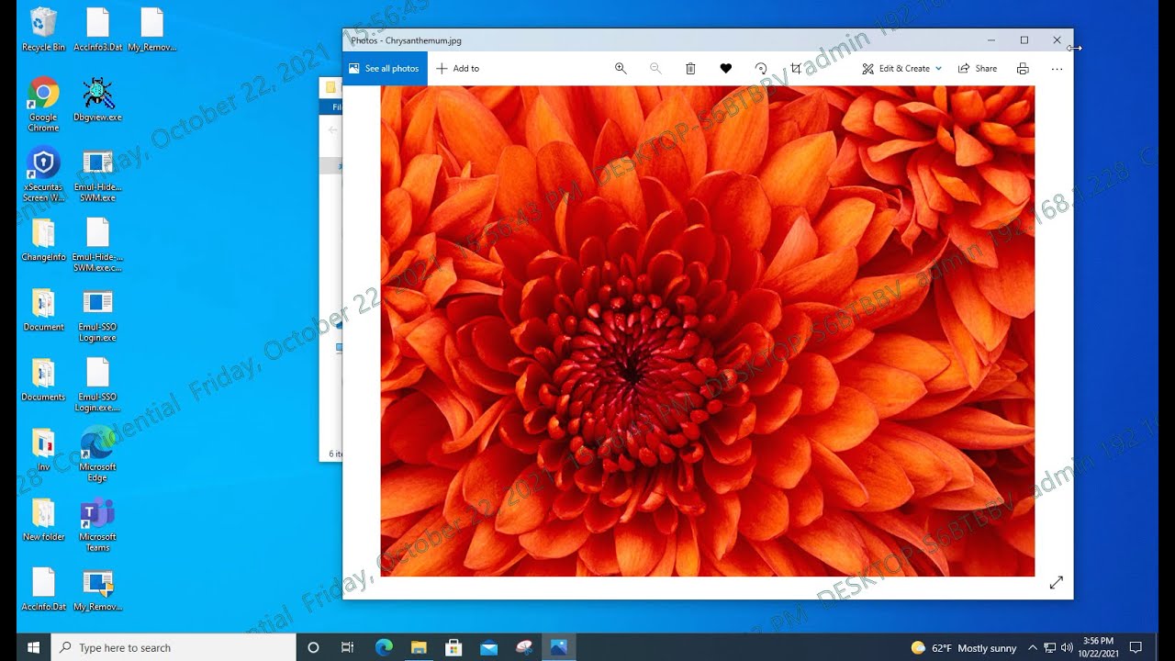The height and width of the screenshot is (661, 1175).
Task: Open the weather widget 62°F Mostly sunny
Action: click(x=964, y=647)
